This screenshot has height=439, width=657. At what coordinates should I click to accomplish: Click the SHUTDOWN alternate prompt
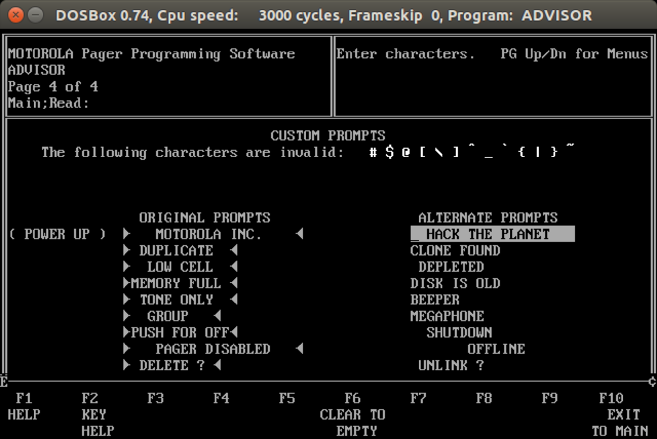point(459,333)
